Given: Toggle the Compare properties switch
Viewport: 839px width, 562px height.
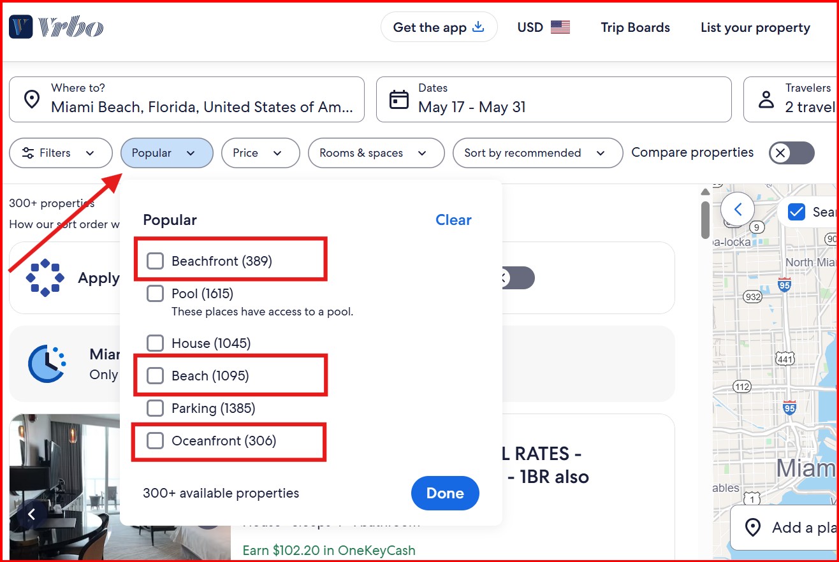Looking at the screenshot, I should [x=792, y=153].
